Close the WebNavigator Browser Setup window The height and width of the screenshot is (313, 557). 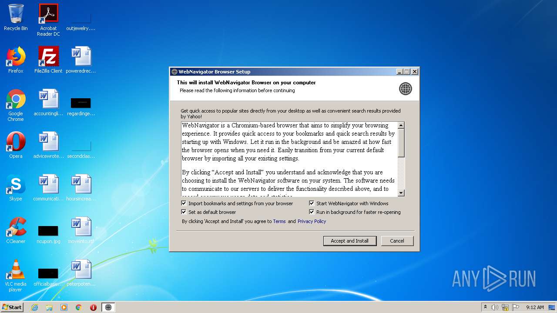pos(415,72)
